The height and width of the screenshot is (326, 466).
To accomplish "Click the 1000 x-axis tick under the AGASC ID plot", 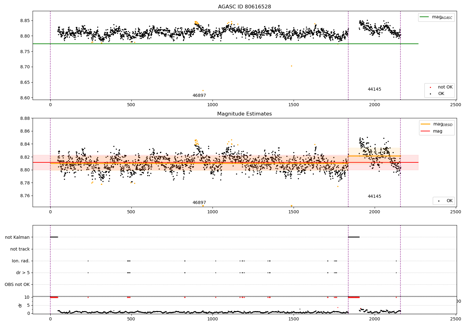I will pos(212,105).
